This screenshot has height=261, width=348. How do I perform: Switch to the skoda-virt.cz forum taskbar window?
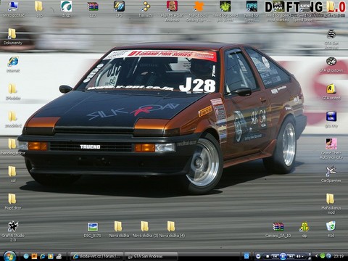pos(97,256)
